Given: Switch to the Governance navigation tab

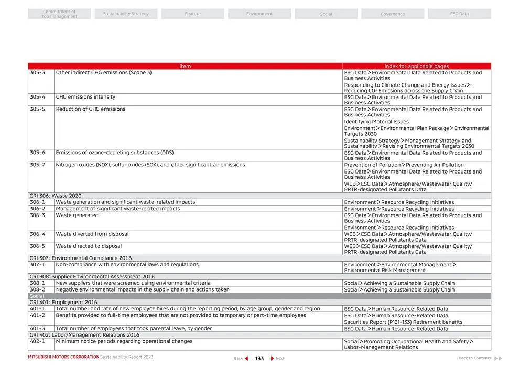Looking at the screenshot, I should point(393,13).
